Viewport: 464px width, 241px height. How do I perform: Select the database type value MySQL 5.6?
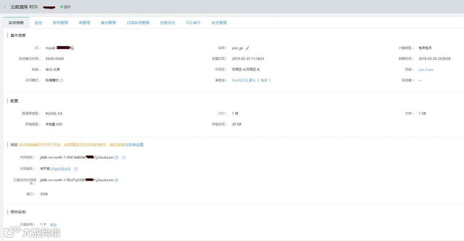pos(54,113)
